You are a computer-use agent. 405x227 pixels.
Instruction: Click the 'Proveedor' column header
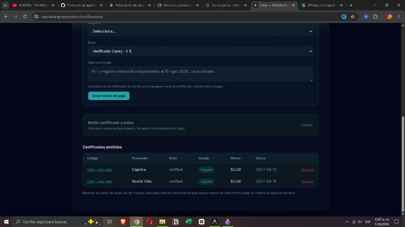140,158
